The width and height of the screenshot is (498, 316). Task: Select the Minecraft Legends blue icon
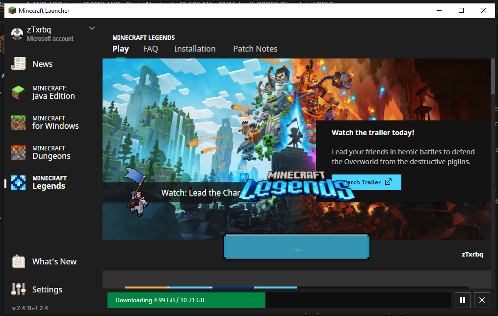point(19,182)
